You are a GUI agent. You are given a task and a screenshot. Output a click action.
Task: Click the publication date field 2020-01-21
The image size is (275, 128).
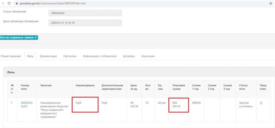coord(85,23)
